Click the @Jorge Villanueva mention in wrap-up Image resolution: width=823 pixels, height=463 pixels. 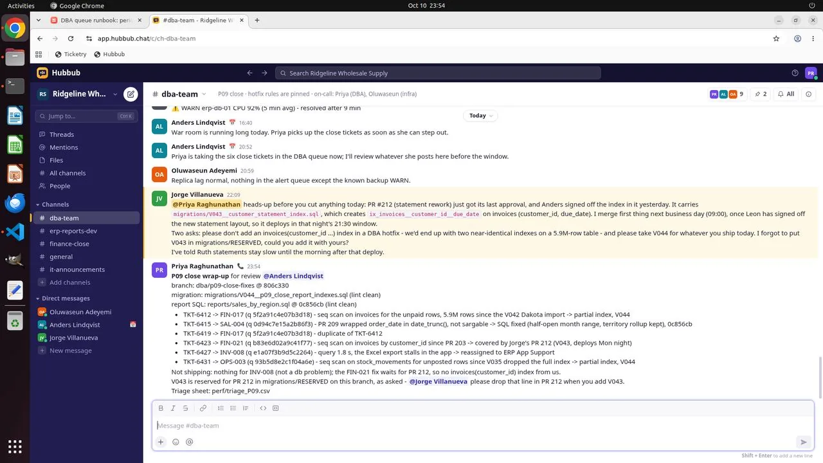438,381
